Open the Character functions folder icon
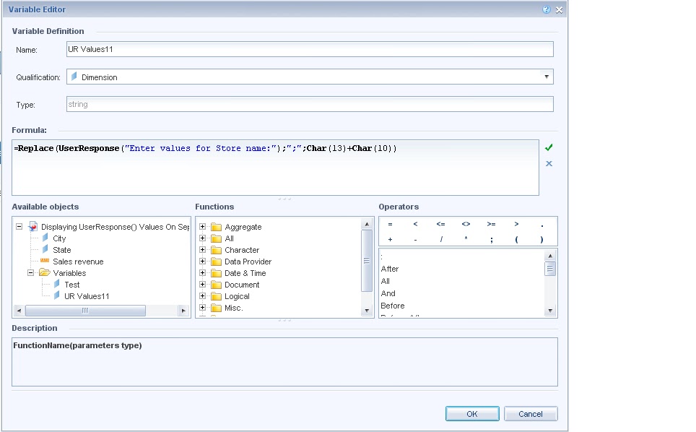Image resolution: width=696 pixels, height=432 pixels. point(215,249)
